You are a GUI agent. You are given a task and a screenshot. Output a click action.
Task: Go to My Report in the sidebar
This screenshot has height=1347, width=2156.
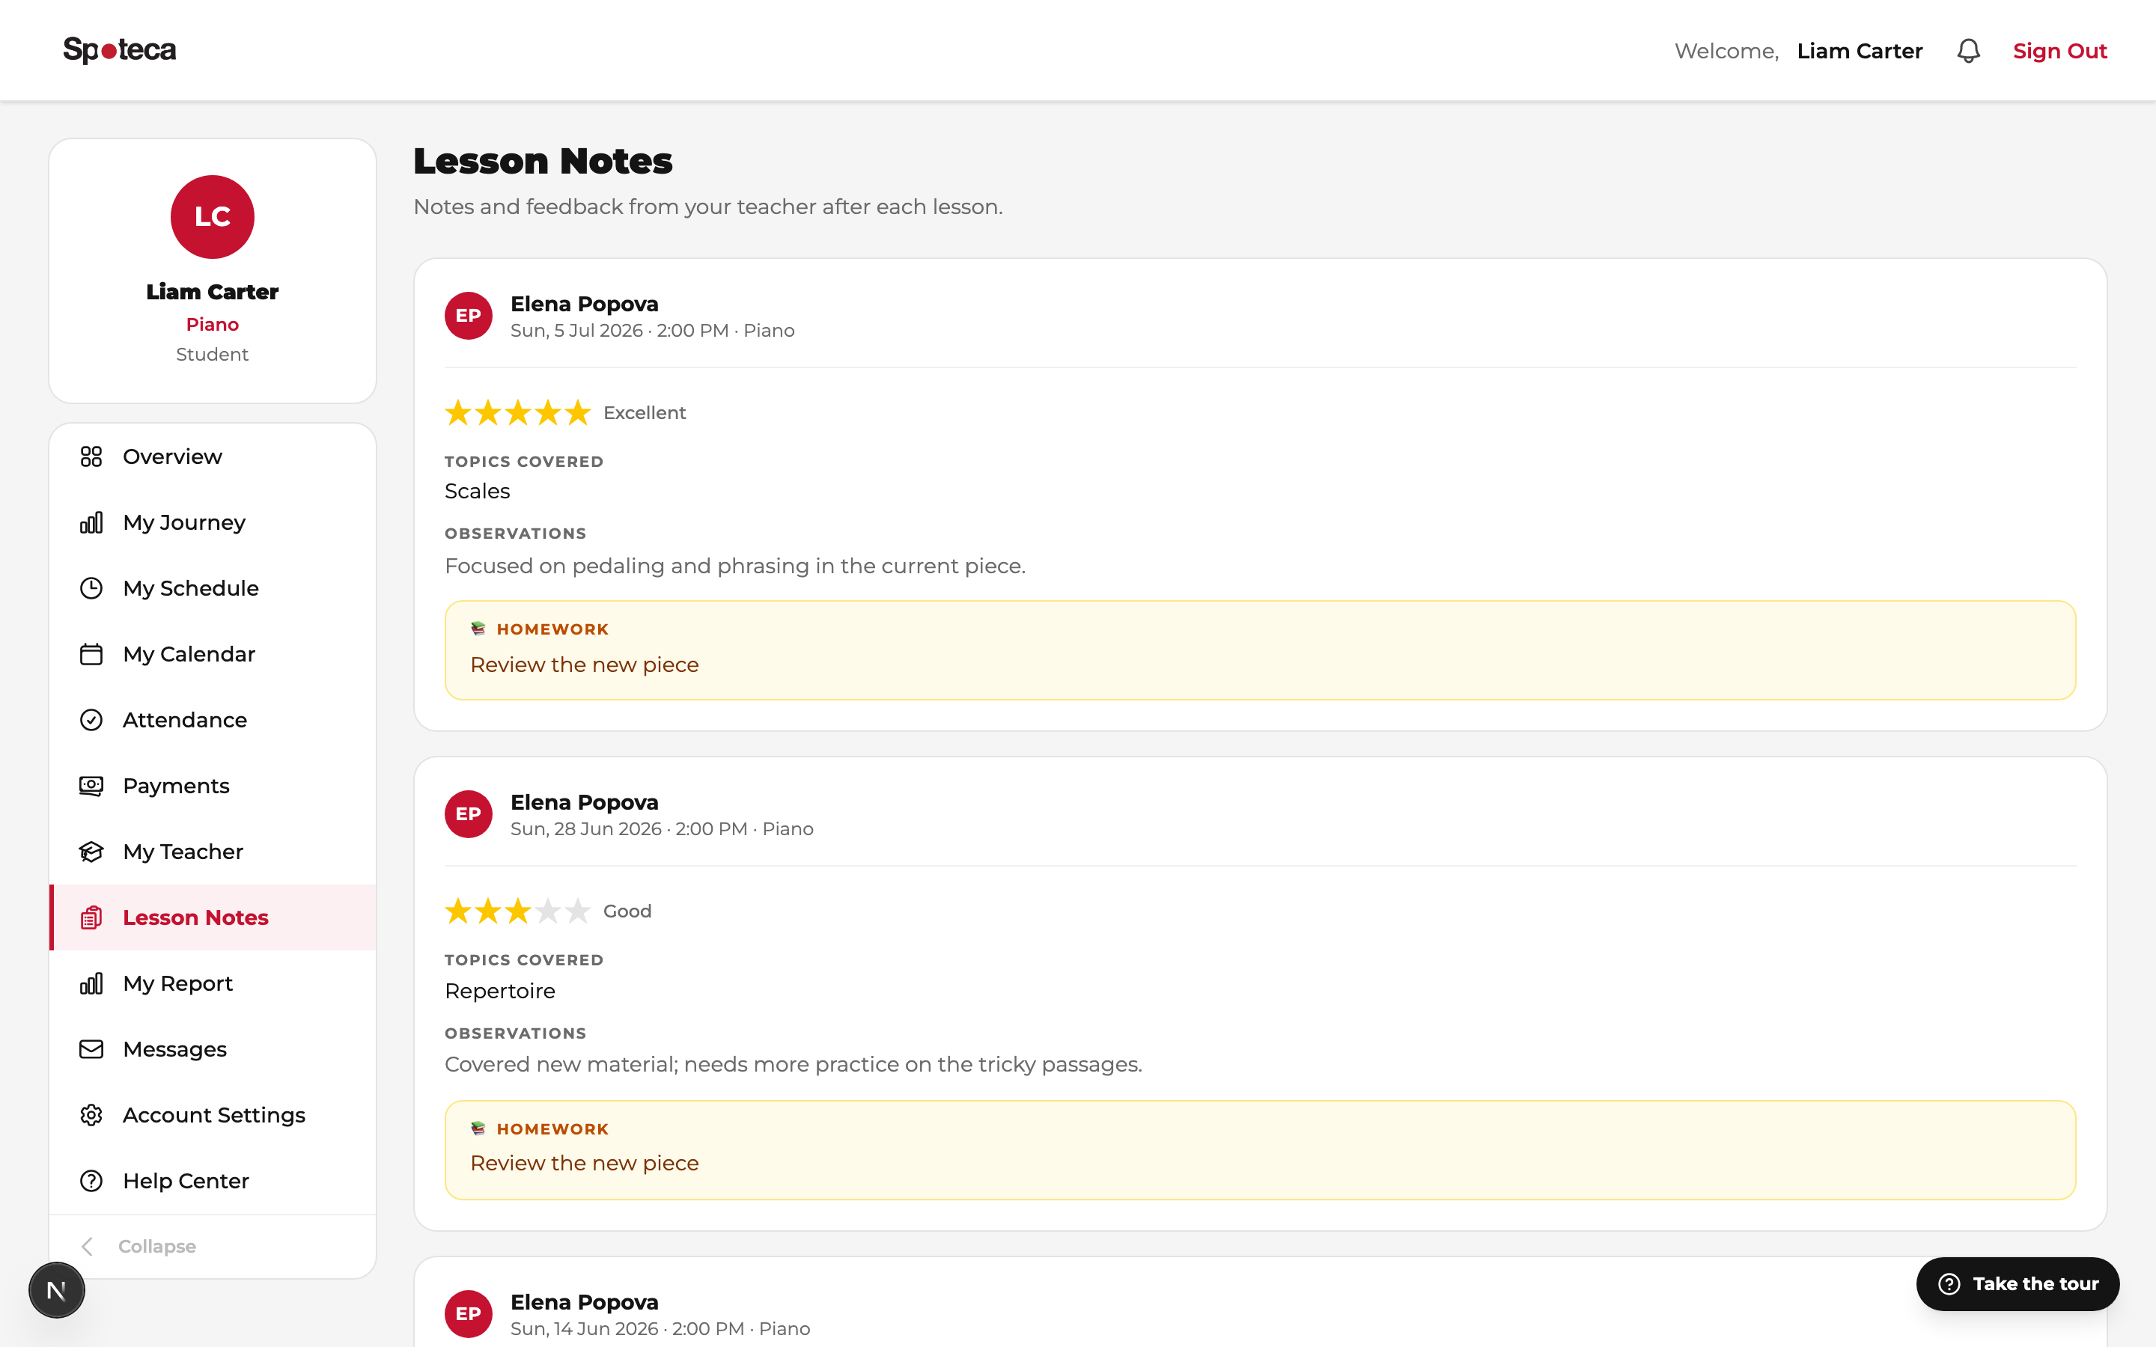213,983
